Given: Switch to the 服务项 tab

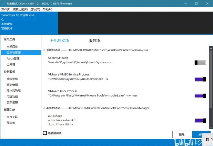Looking at the screenshot, I should coord(94,41).
